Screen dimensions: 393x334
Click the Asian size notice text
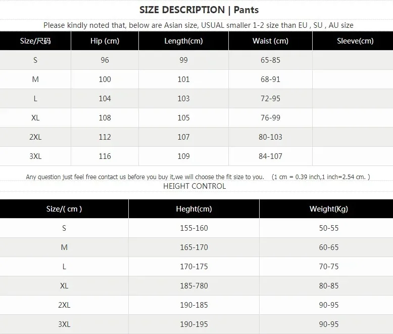pyautogui.click(x=199, y=25)
